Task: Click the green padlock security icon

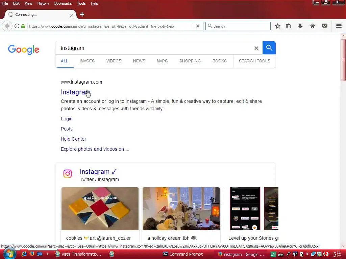Action: tap(23, 26)
